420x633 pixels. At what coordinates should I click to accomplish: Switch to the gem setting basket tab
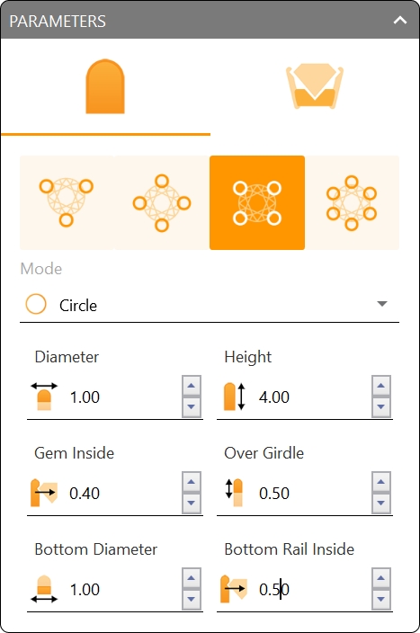[315, 86]
